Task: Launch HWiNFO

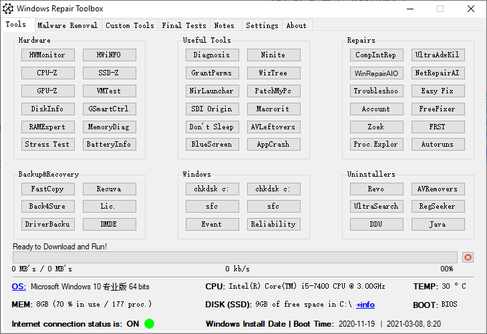Action: click(110, 55)
